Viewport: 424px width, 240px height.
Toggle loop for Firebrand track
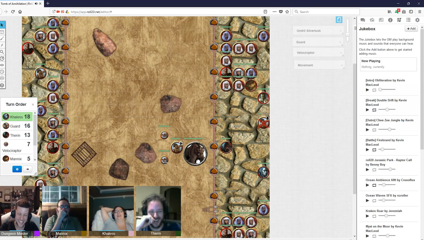374,150
